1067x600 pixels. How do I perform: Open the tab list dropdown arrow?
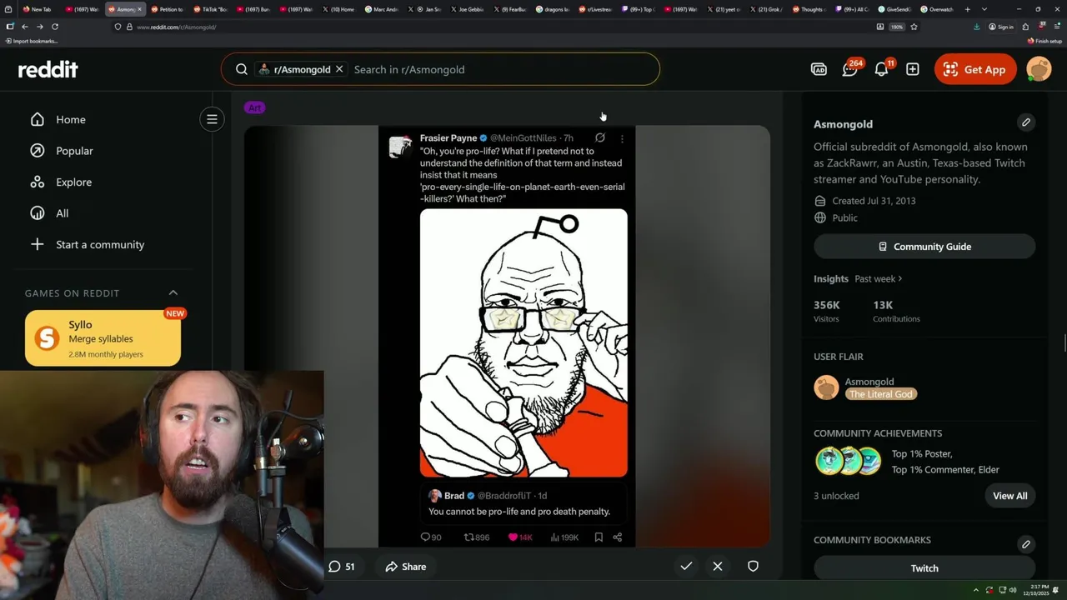click(984, 9)
